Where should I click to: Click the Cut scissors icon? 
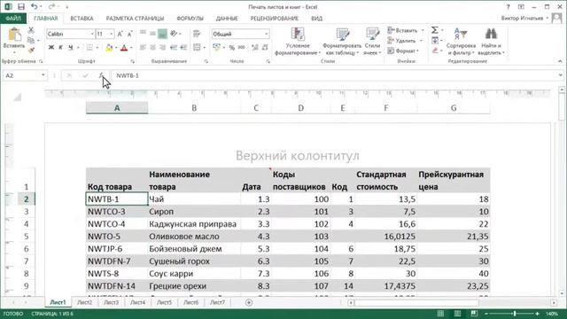(31, 30)
